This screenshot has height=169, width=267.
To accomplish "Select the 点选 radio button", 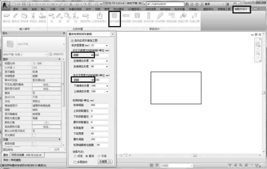I will pyautogui.click(x=75, y=156).
